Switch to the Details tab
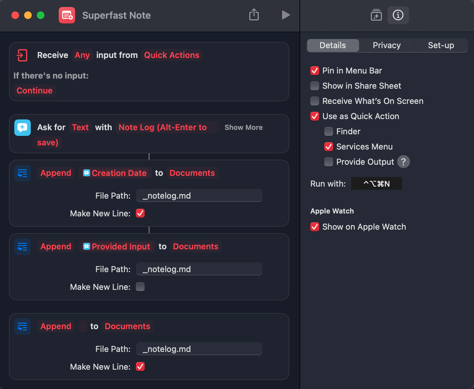 point(333,45)
